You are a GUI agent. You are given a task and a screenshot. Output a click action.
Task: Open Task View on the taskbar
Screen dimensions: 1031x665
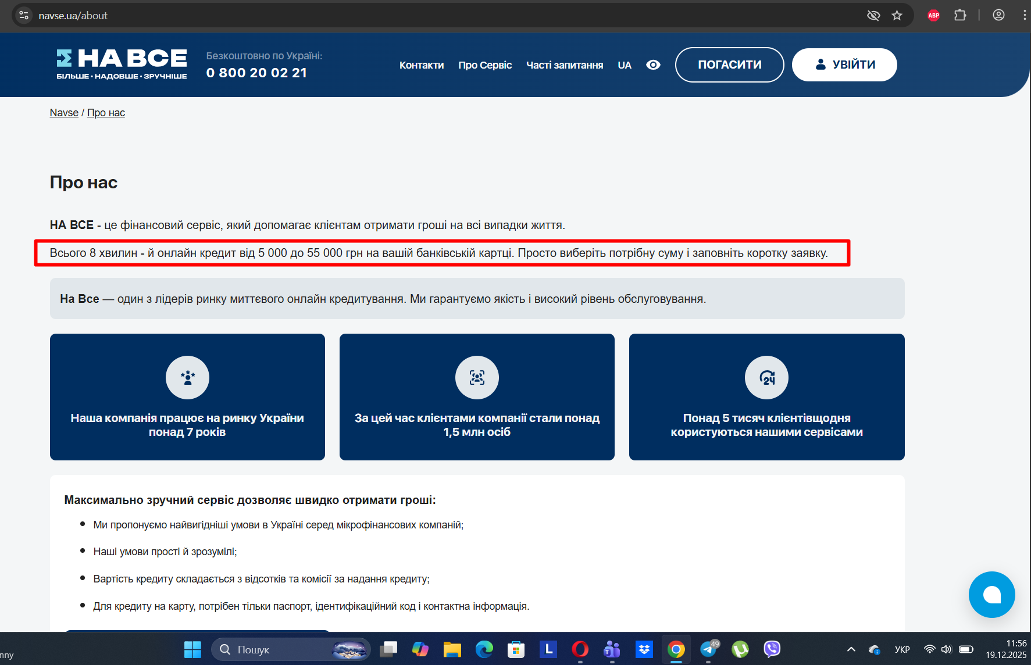click(x=388, y=649)
